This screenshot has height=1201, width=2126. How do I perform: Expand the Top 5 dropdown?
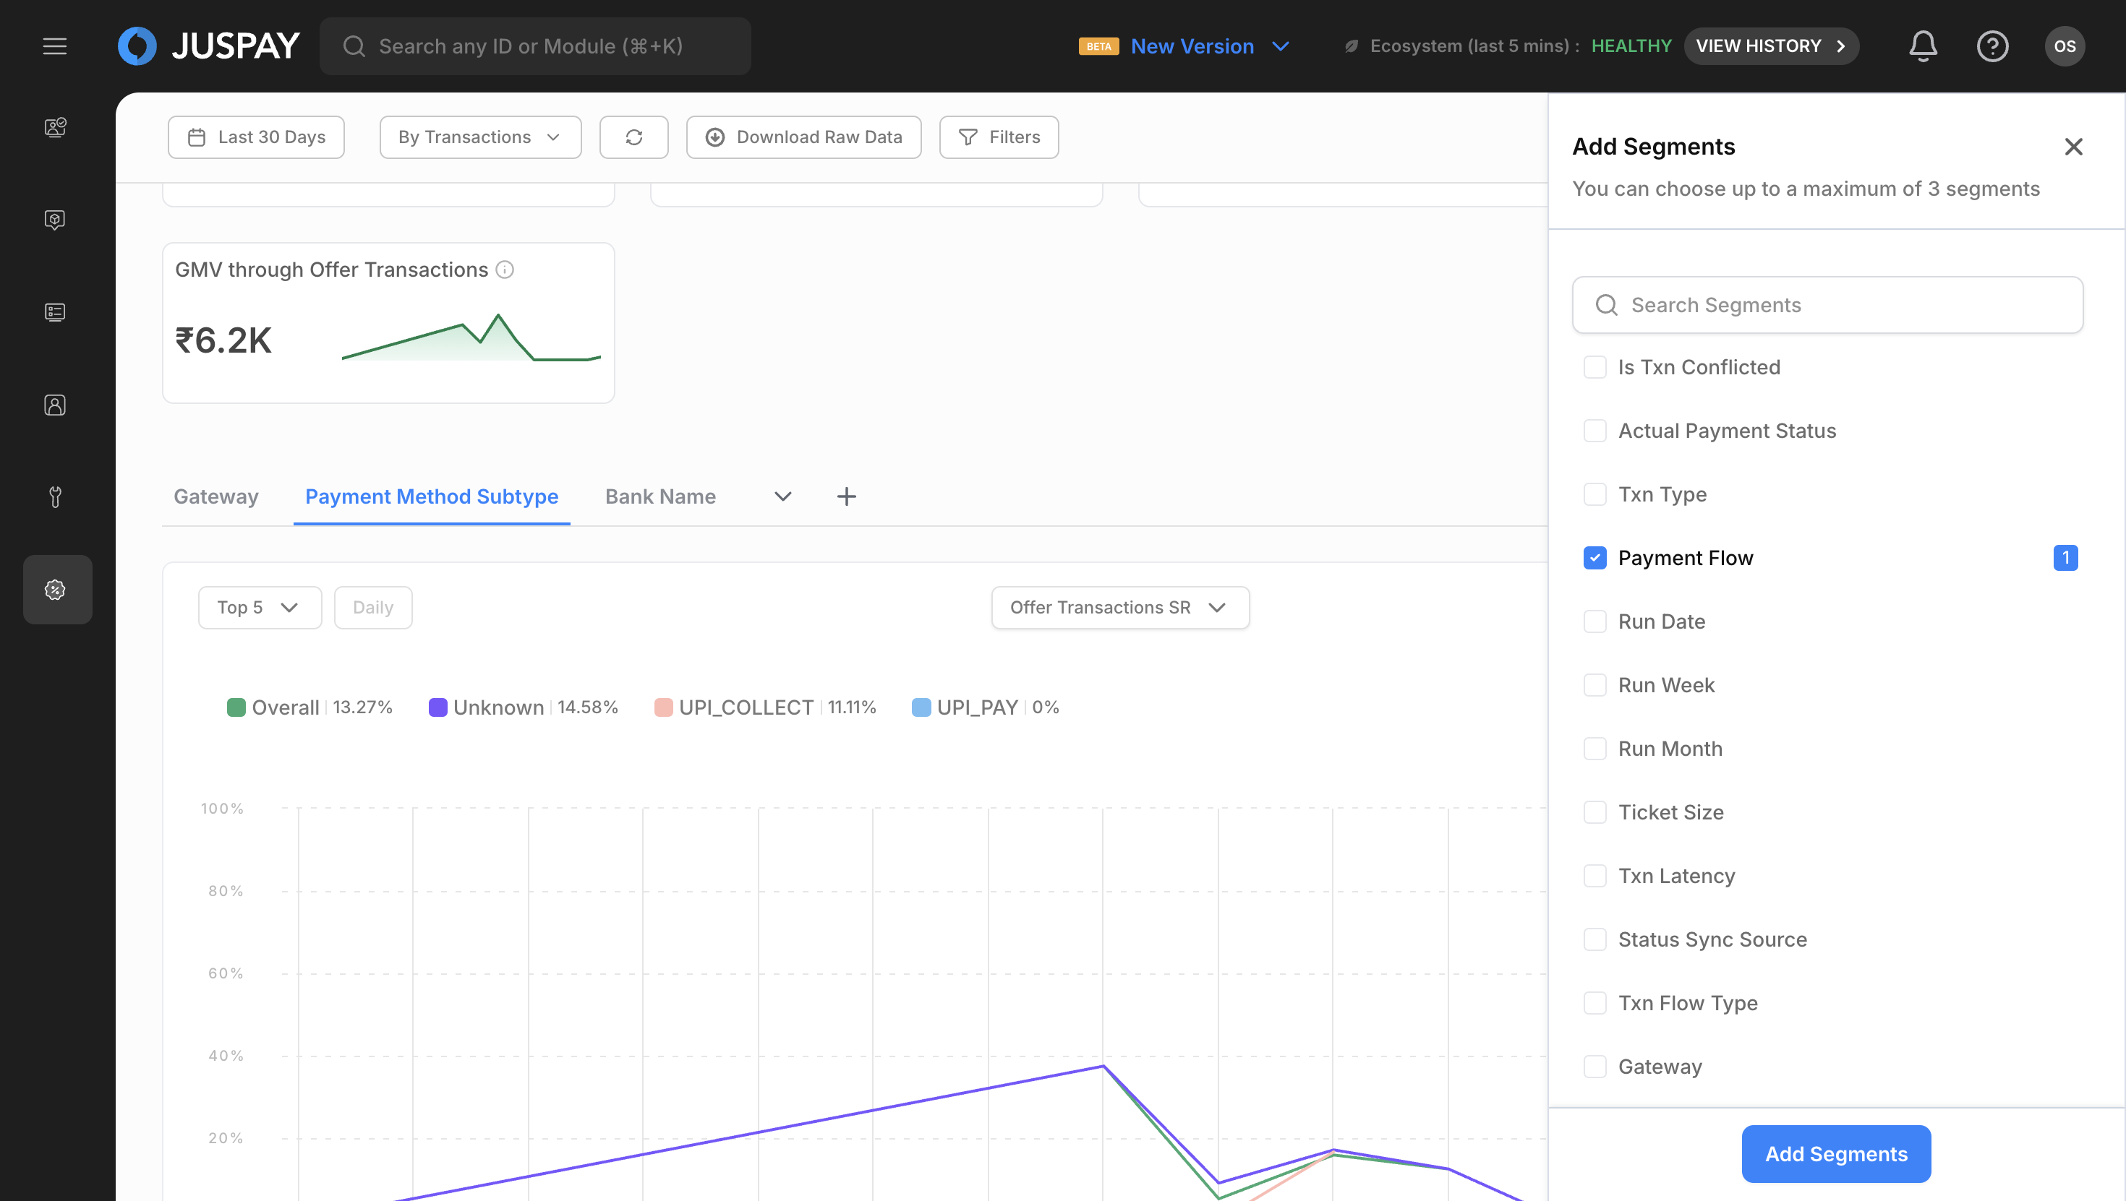tap(259, 607)
